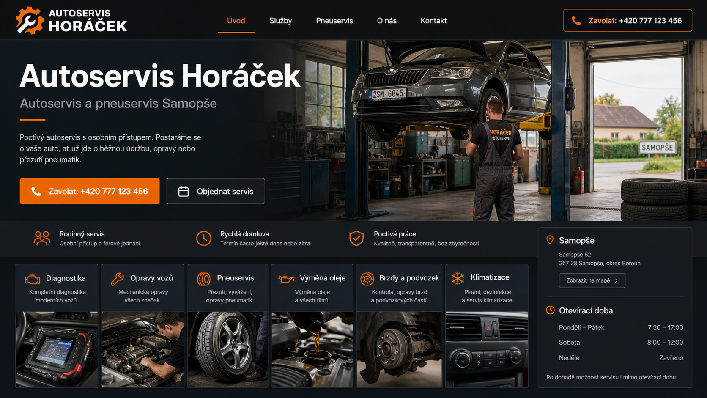Screen dimensions: 707x398
Task: Click the Rychlá domluva clock icon
Action: pos(204,239)
